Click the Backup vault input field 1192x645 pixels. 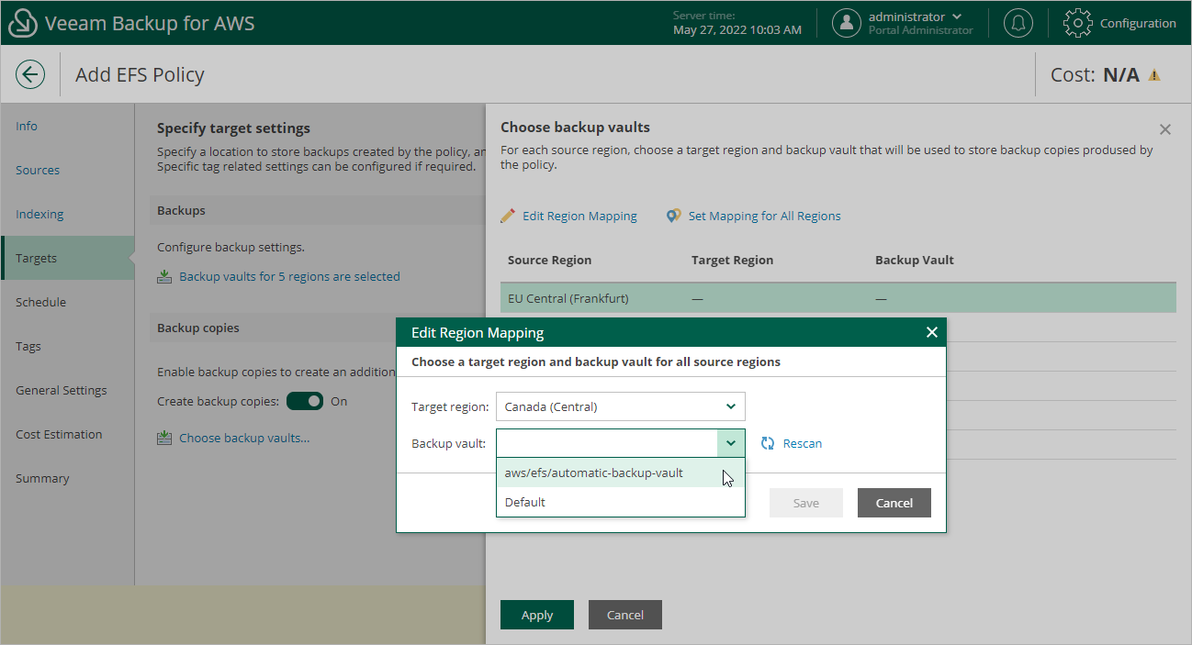click(x=607, y=443)
